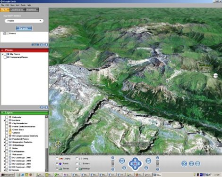Click the Volcanoes layer icon

click(10, 154)
